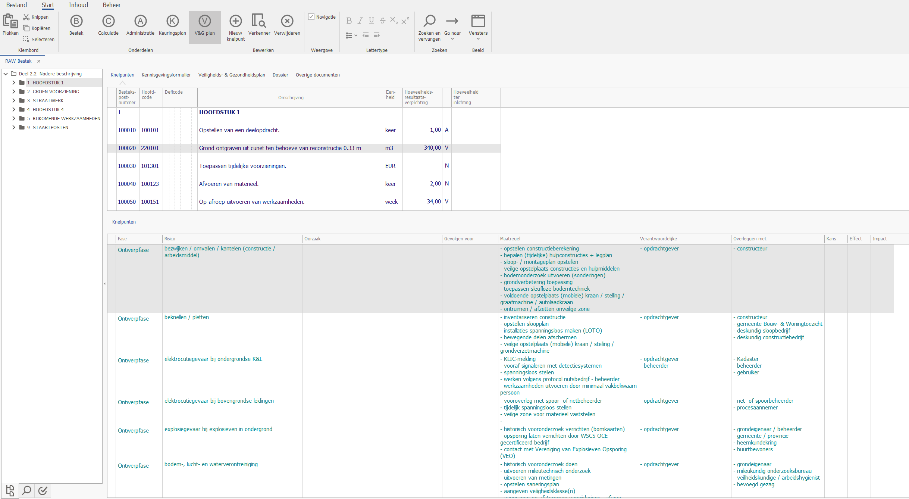Viewport: 909px width, 499px height.
Task: Select the risk 'beknellen / pletten'
Action: coord(186,317)
